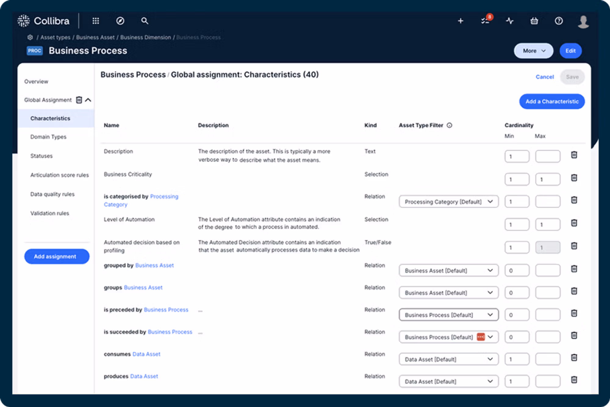Open the search magnifier icon
Screen dimensions: 610x407
point(145,21)
